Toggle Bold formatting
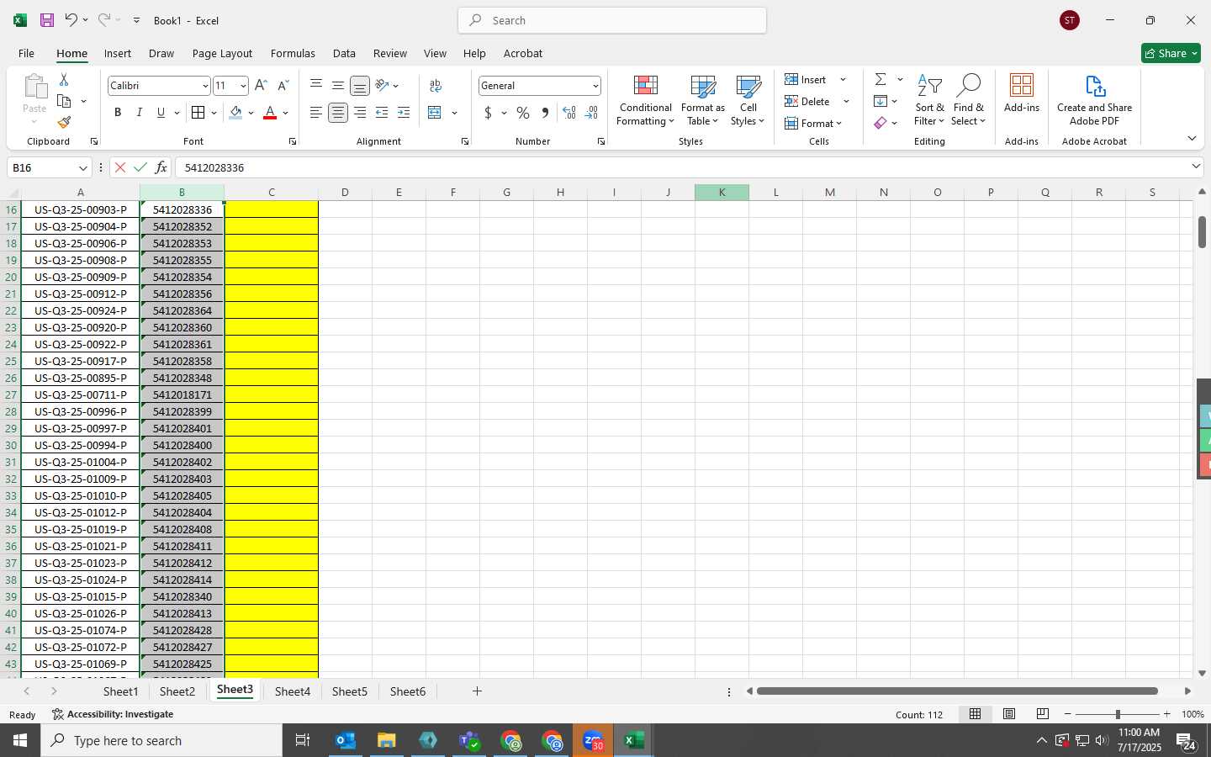1211x757 pixels. point(118,113)
